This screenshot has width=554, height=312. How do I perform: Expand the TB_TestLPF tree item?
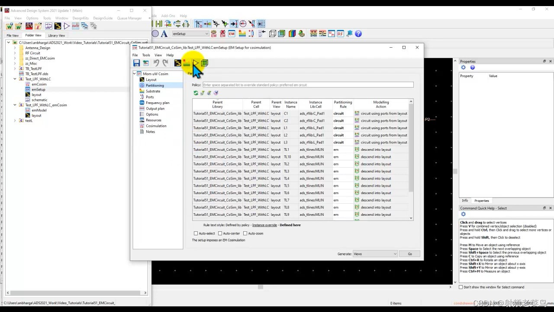pyautogui.click(x=15, y=68)
